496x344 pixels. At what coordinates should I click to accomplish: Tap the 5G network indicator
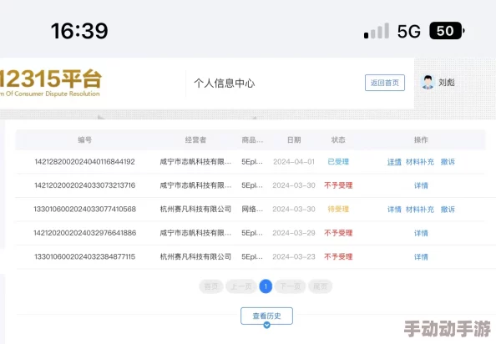tap(409, 31)
